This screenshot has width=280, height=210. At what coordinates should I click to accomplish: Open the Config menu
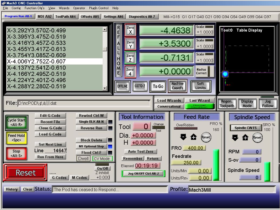click(16, 8)
